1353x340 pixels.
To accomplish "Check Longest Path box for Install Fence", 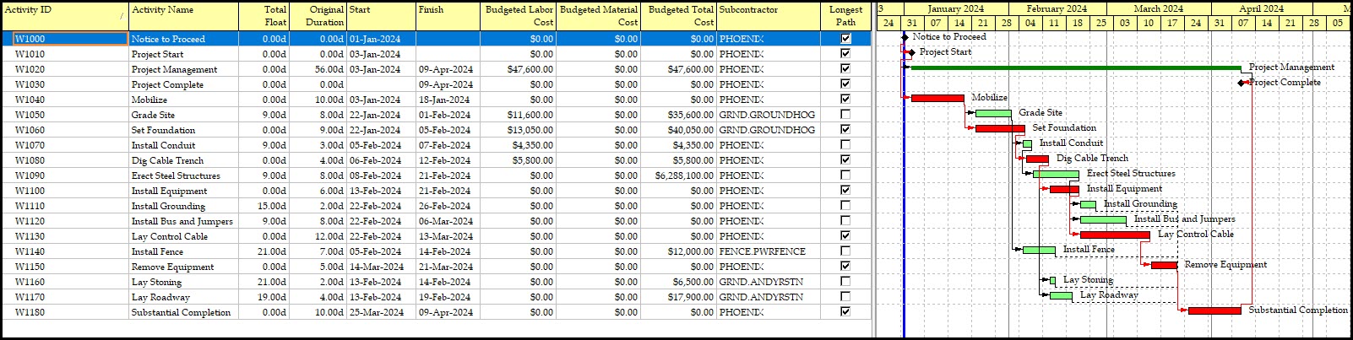I will (x=845, y=251).
